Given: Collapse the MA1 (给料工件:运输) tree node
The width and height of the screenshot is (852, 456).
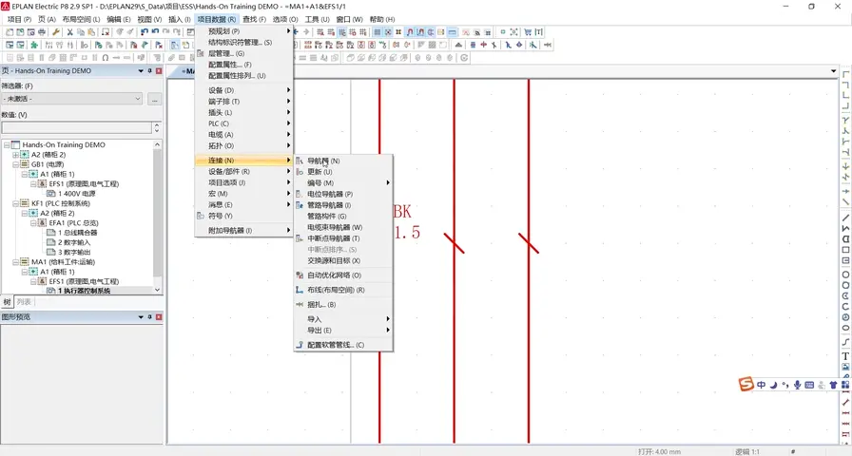Looking at the screenshot, I should point(15,261).
